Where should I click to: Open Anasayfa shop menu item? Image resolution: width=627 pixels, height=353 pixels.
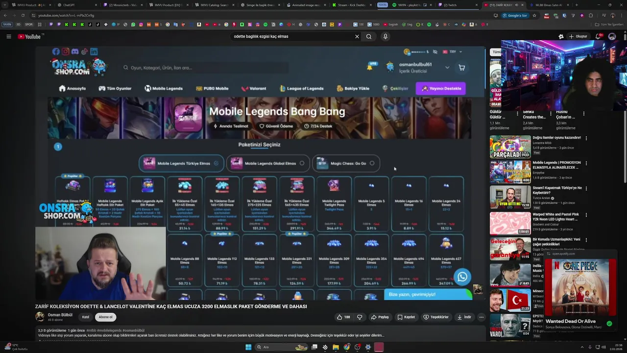[x=72, y=88]
